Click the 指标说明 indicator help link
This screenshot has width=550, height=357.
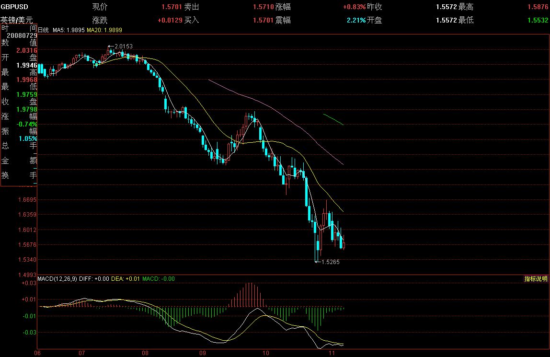(536, 279)
